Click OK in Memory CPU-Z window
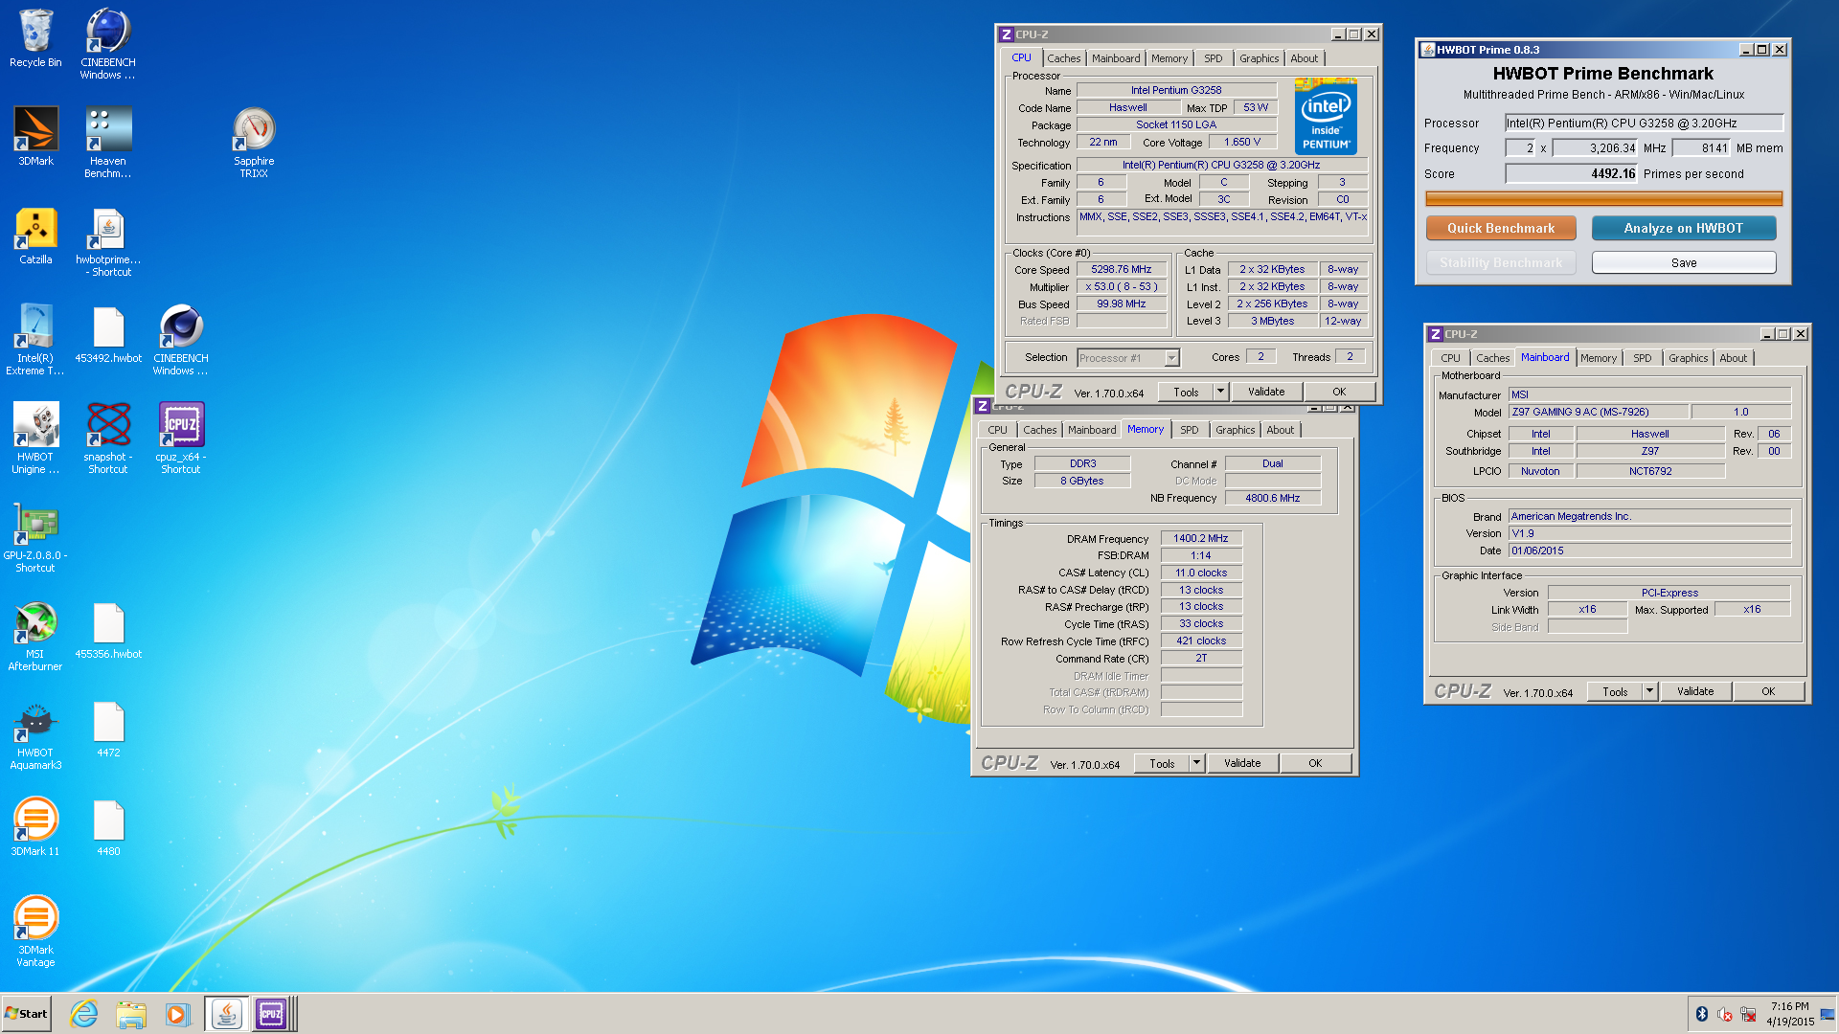1839x1034 pixels. pyautogui.click(x=1315, y=763)
